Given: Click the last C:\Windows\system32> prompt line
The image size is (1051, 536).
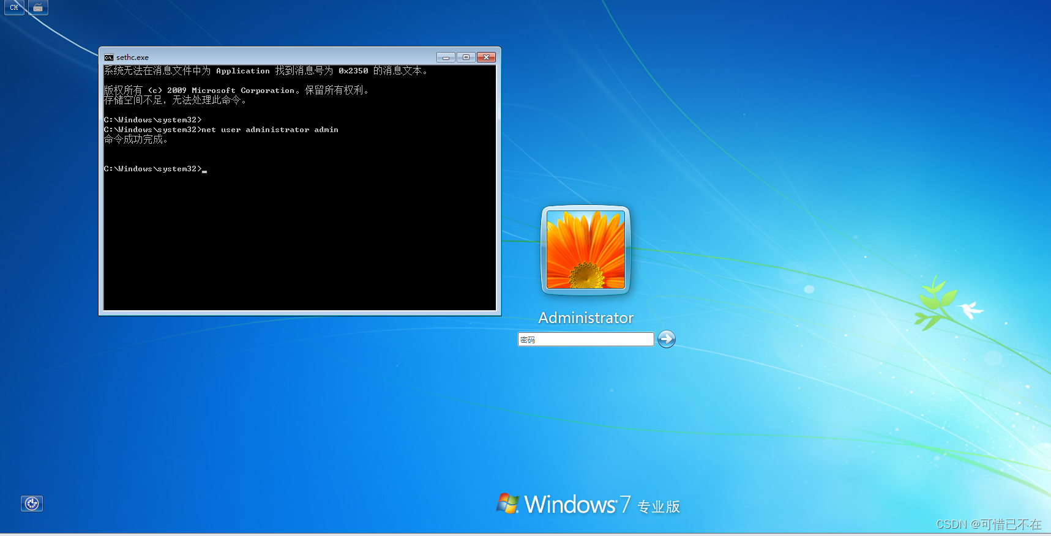Looking at the screenshot, I should pos(155,169).
